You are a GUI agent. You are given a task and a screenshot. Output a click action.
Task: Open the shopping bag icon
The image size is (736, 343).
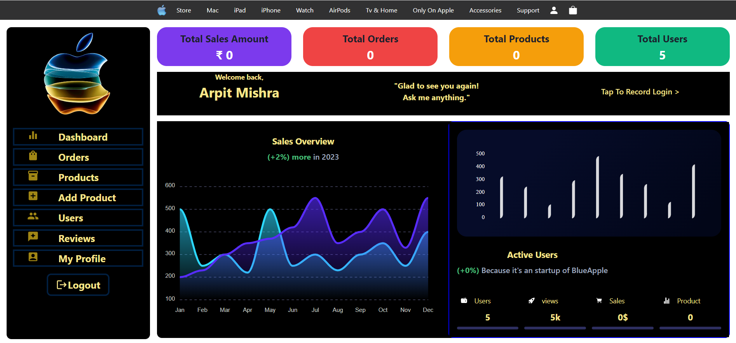(573, 10)
